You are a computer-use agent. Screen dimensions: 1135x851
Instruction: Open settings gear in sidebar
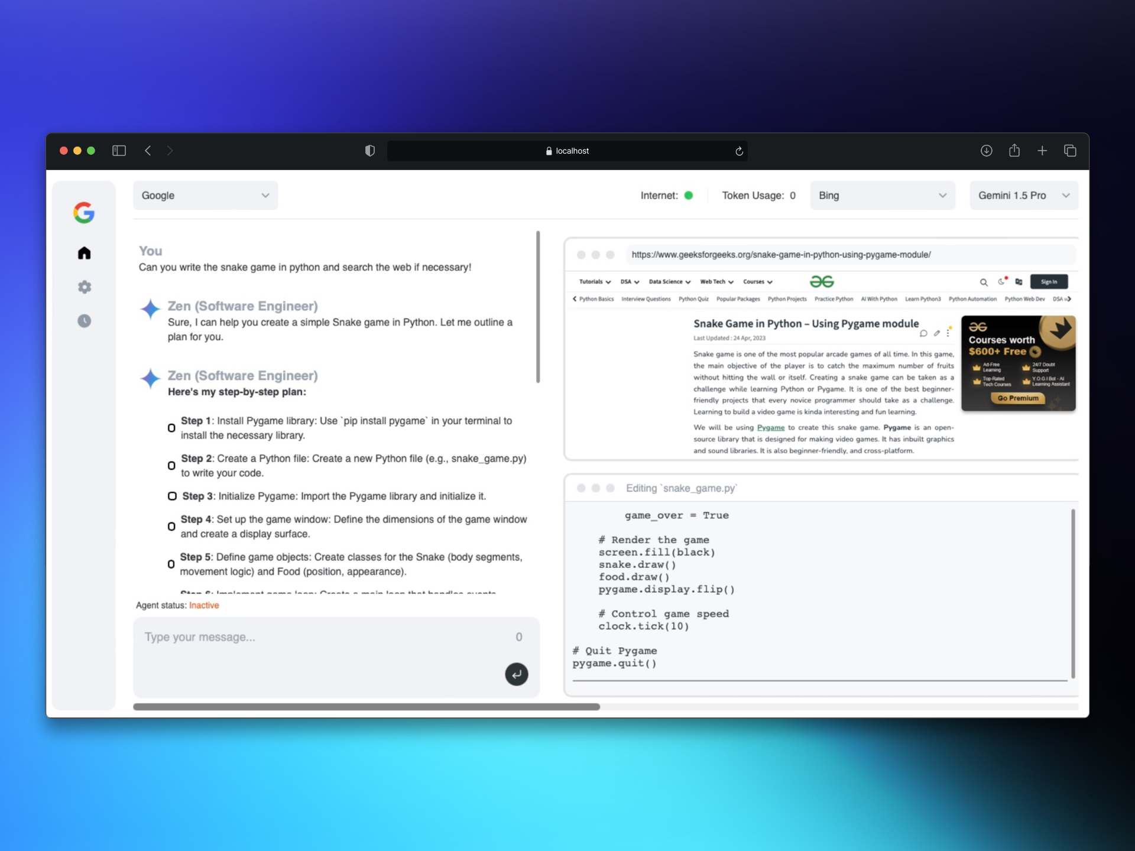tap(84, 287)
